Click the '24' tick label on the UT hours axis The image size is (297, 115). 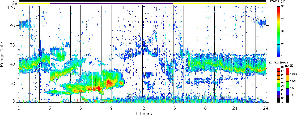coord(266,108)
